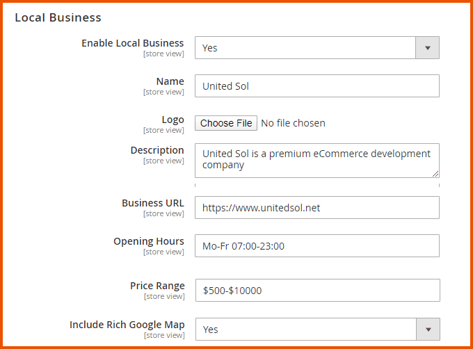Grab the Description textarea resize handle
The height and width of the screenshot is (349, 473).
click(435, 174)
